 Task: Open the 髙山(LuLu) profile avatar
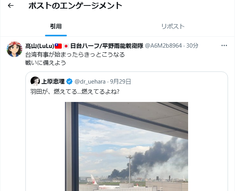coord(14,49)
